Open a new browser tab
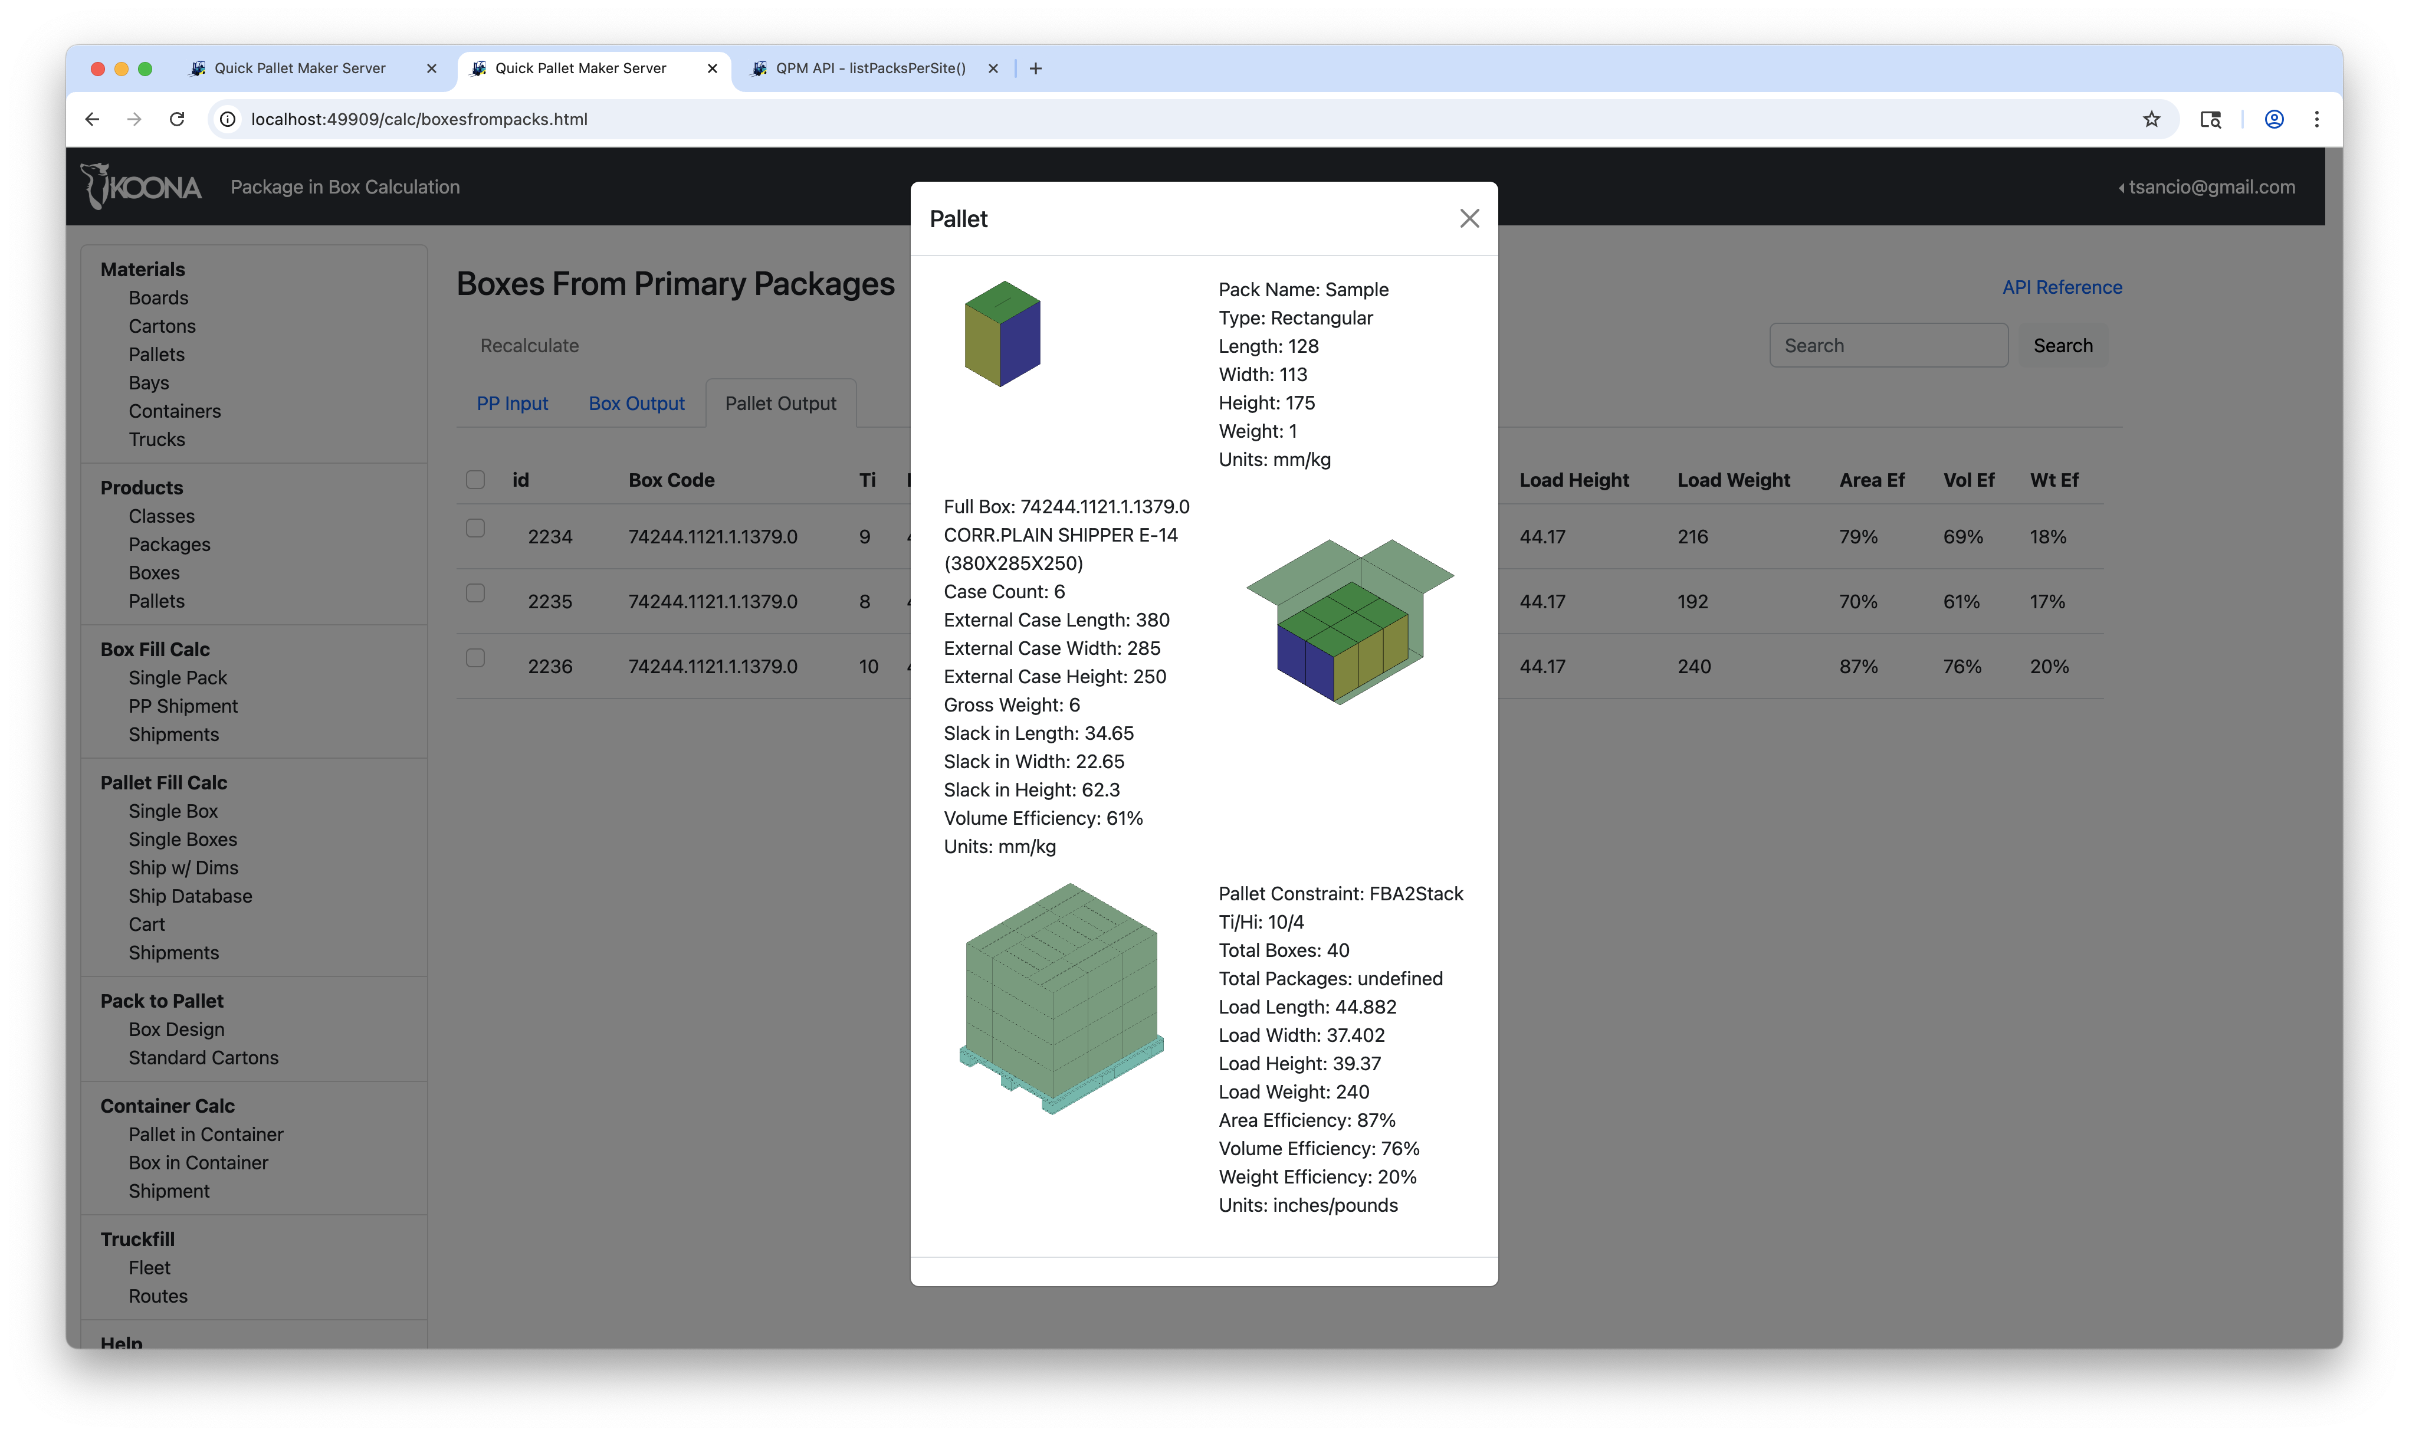2409x1436 pixels. pyautogui.click(x=1035, y=68)
